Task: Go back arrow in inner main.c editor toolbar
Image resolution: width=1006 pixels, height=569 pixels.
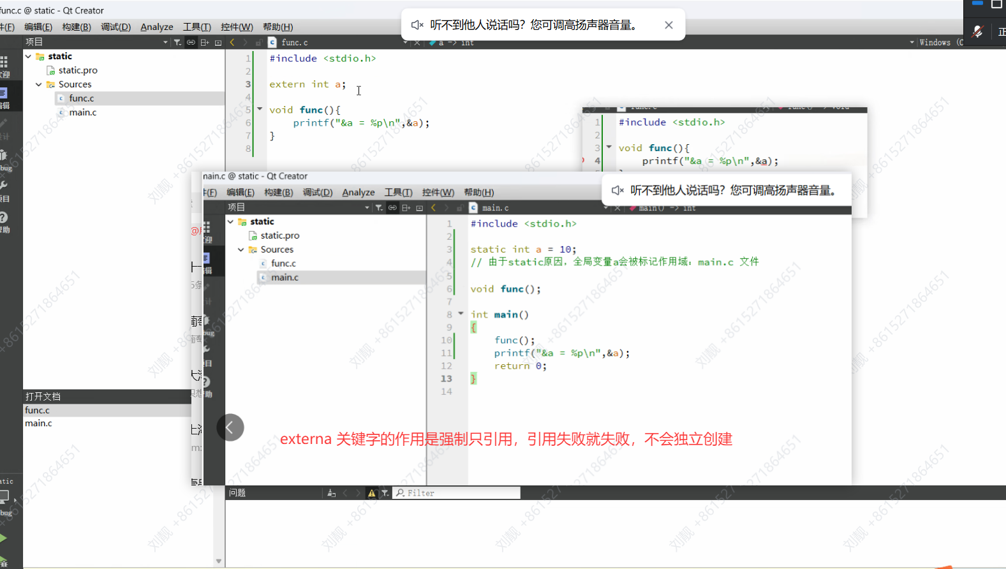Action: point(434,207)
